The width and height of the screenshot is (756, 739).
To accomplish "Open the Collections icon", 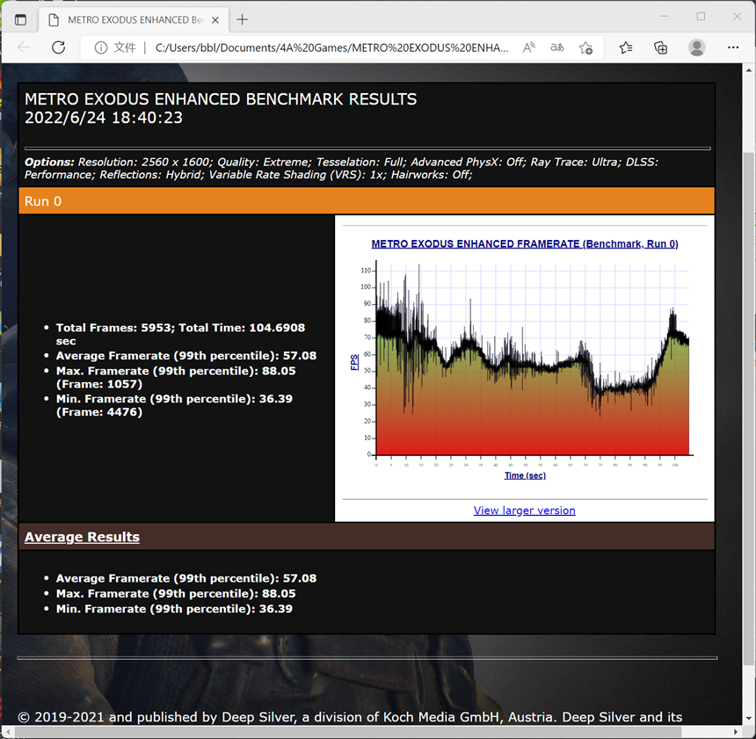I will pyautogui.click(x=660, y=47).
